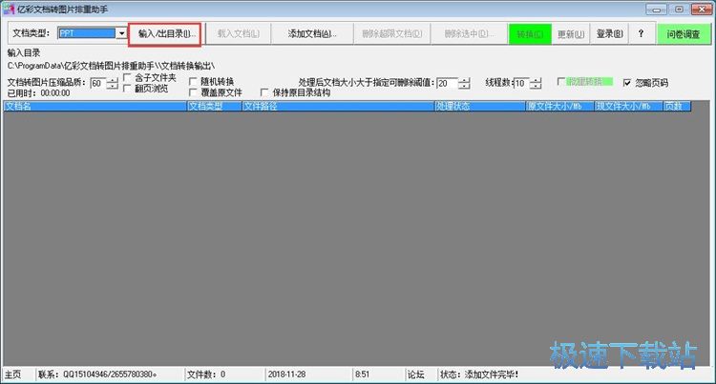716x384 pixels.
Task: Click the 更新 button
Action: coord(571,34)
